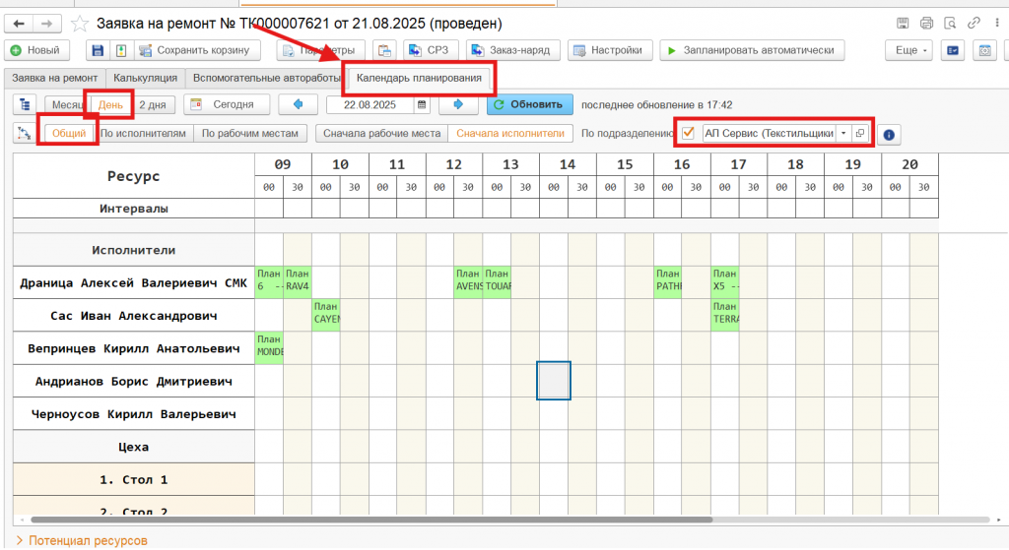The image size is (1009, 550).
Task: Click the print icon at top right
Action: [x=926, y=23]
